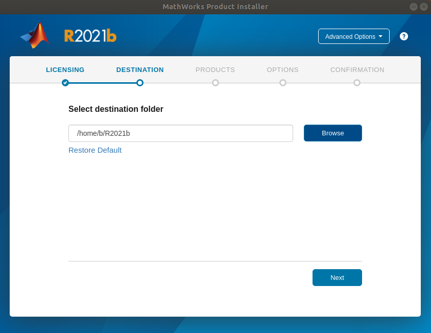Click the Options progress step circle
The image size is (431, 333).
click(x=283, y=83)
